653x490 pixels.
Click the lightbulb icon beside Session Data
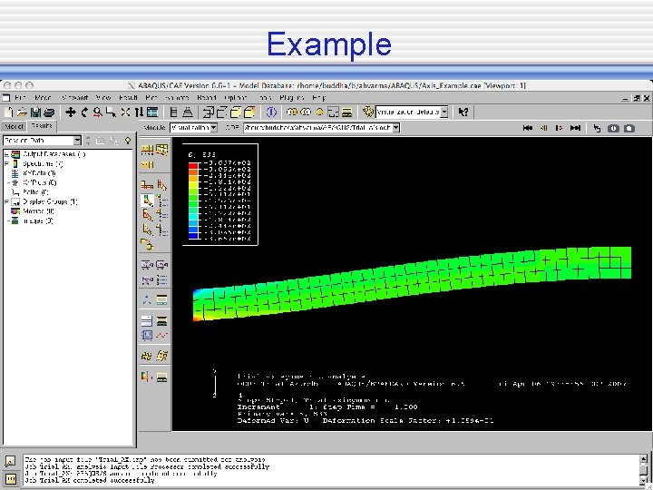pyautogui.click(x=128, y=141)
